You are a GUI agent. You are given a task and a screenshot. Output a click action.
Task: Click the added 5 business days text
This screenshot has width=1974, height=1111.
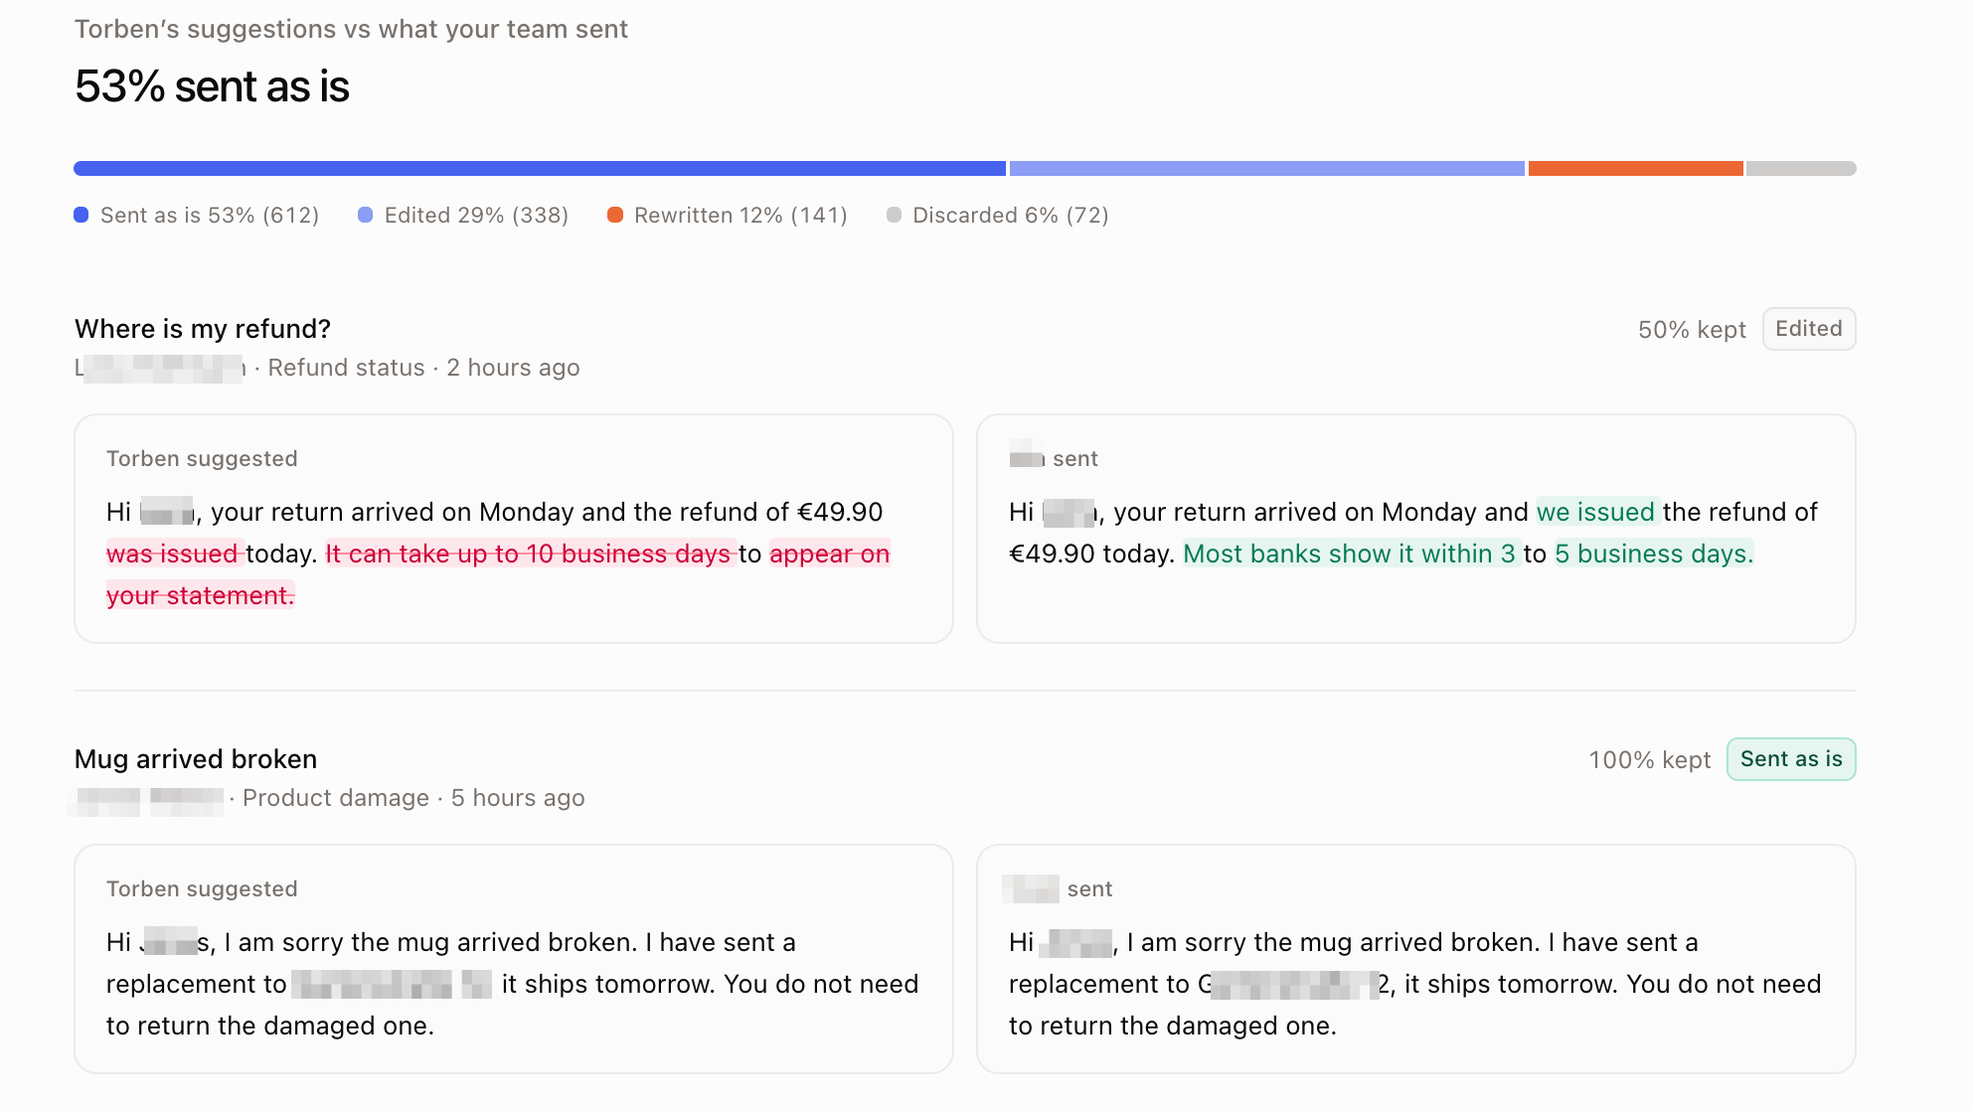tap(1654, 554)
